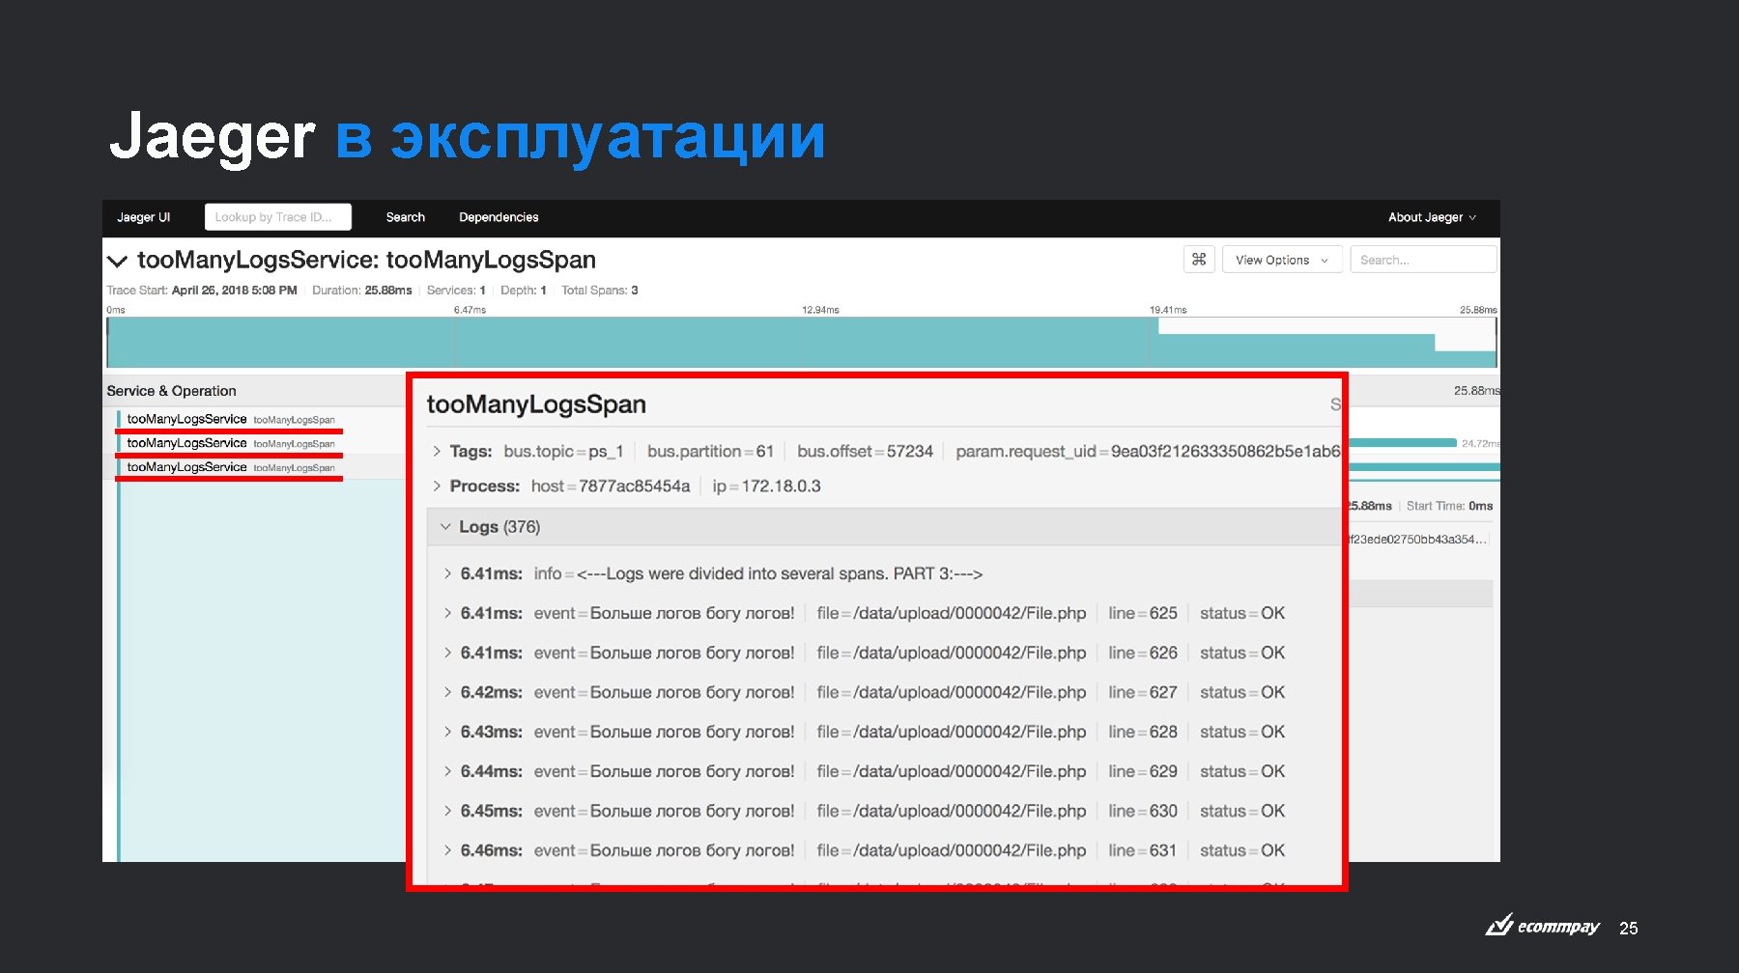Expand log entry with line=631
Screen dimensions: 1739x973
(447, 850)
